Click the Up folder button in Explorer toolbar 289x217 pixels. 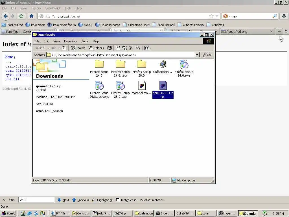click(64, 48)
